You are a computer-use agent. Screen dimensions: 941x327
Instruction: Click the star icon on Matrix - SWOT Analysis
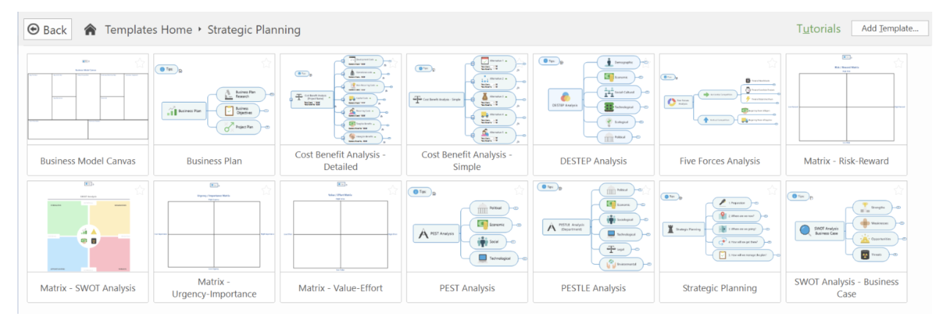pyautogui.click(x=140, y=191)
